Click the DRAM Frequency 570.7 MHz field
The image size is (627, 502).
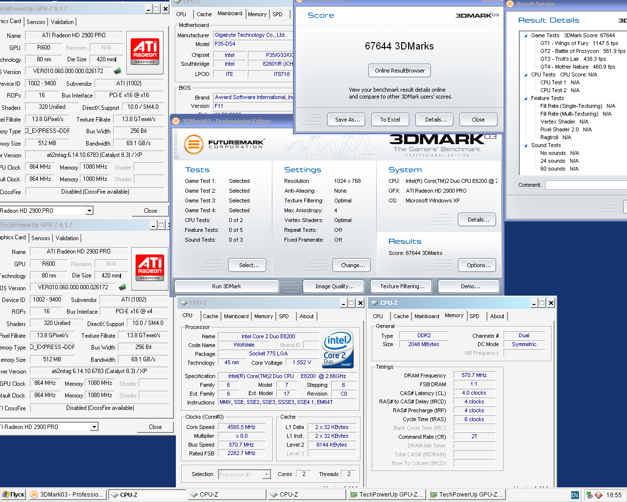coord(474,375)
